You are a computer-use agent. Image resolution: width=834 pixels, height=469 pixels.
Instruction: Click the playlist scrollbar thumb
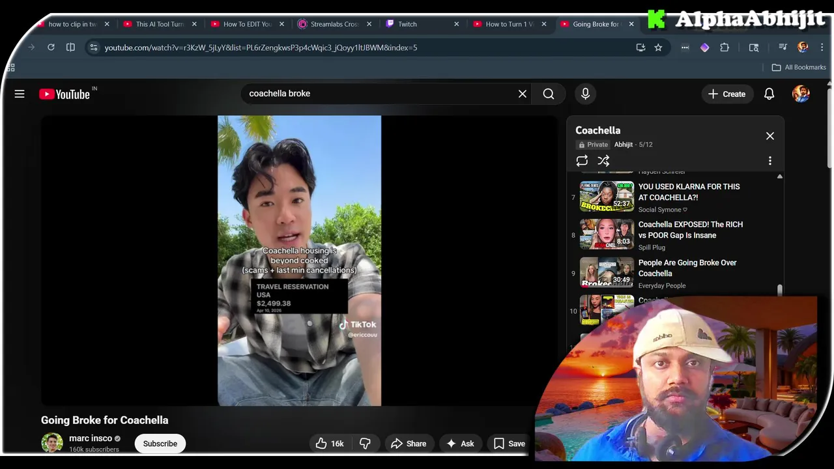click(779, 290)
